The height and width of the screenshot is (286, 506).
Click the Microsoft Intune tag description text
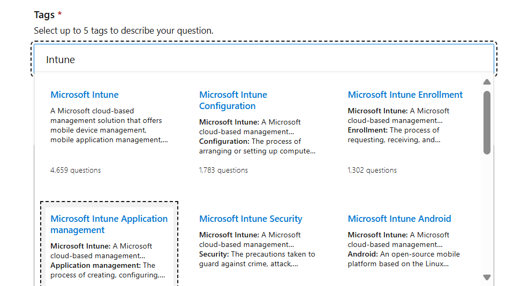coord(109,125)
